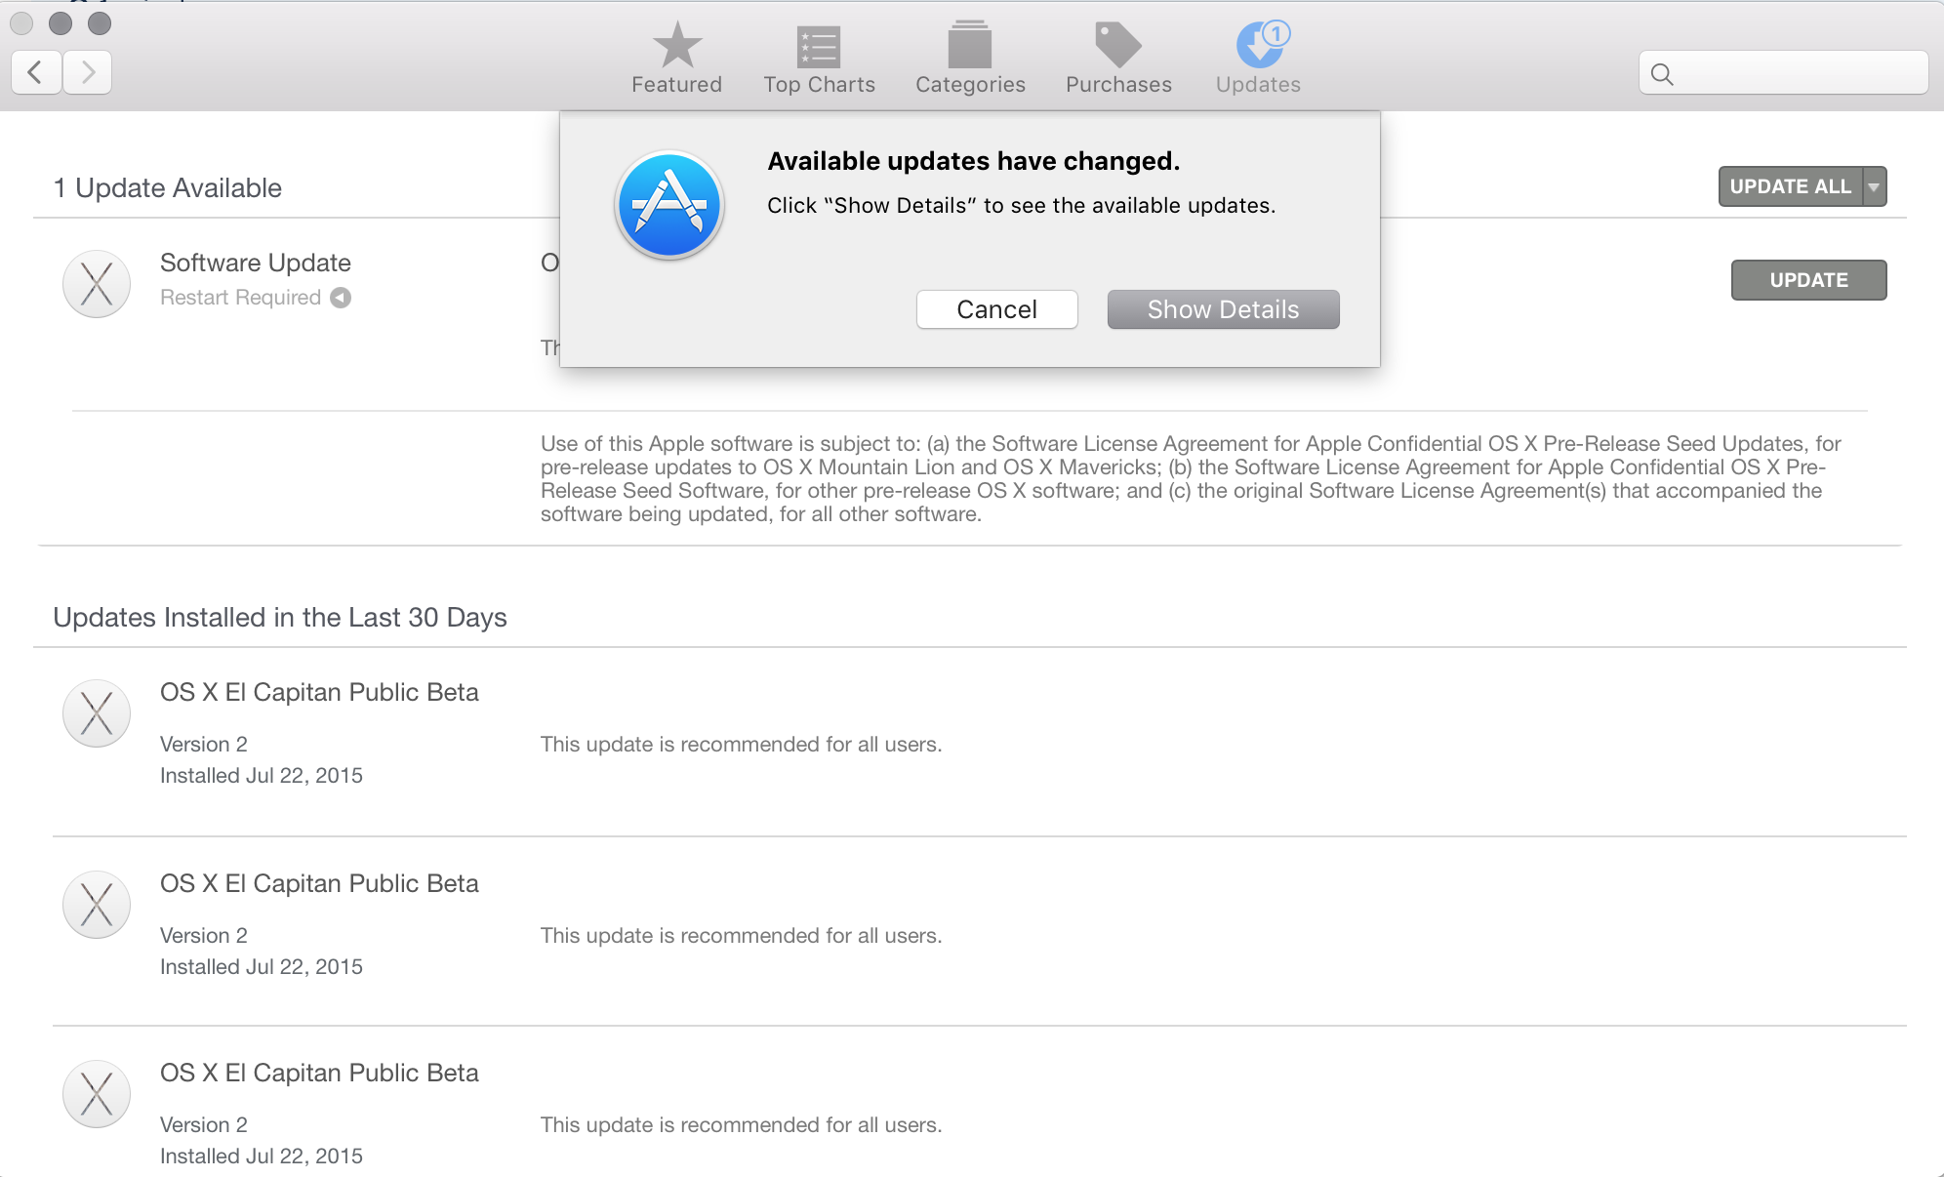Click the Software Update title text
The height and width of the screenshot is (1177, 1944).
pyautogui.click(x=256, y=263)
